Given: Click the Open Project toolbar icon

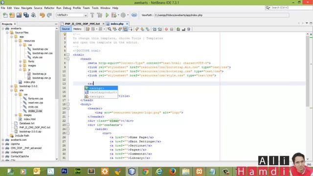Looking at the screenshot, I should [x=19, y=15].
